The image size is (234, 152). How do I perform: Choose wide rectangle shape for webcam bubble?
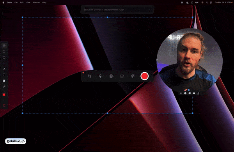coord(194,93)
